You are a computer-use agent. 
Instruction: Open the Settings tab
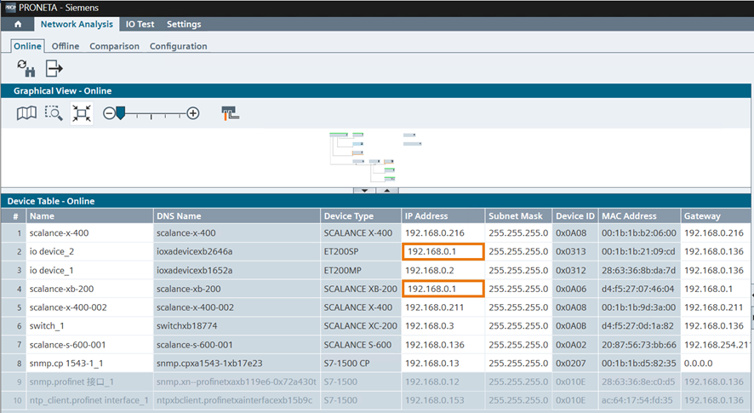[x=184, y=24]
